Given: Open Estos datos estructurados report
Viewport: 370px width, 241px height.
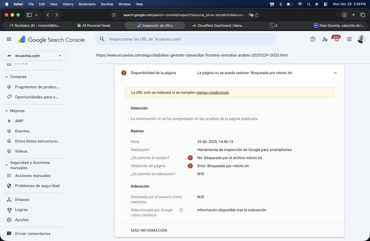Looking at the screenshot, I should tap(34, 141).
